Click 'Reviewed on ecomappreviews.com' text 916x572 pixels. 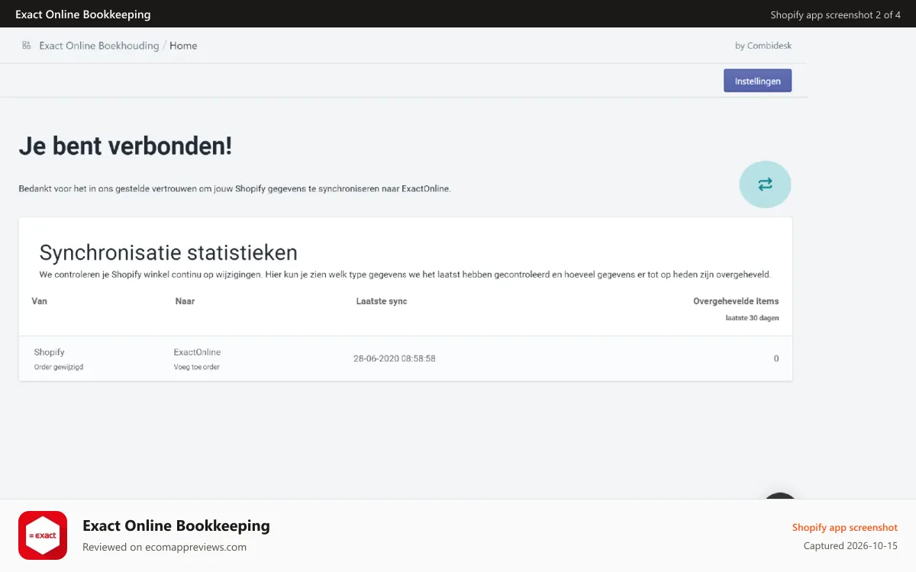[164, 547]
